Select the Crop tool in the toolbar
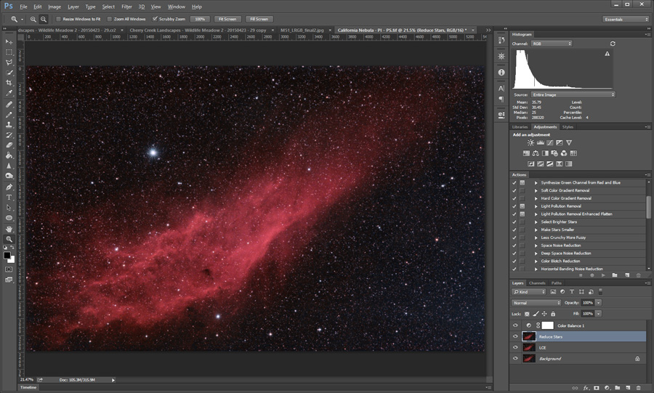Screen dimensions: 654x393 pos(9,83)
